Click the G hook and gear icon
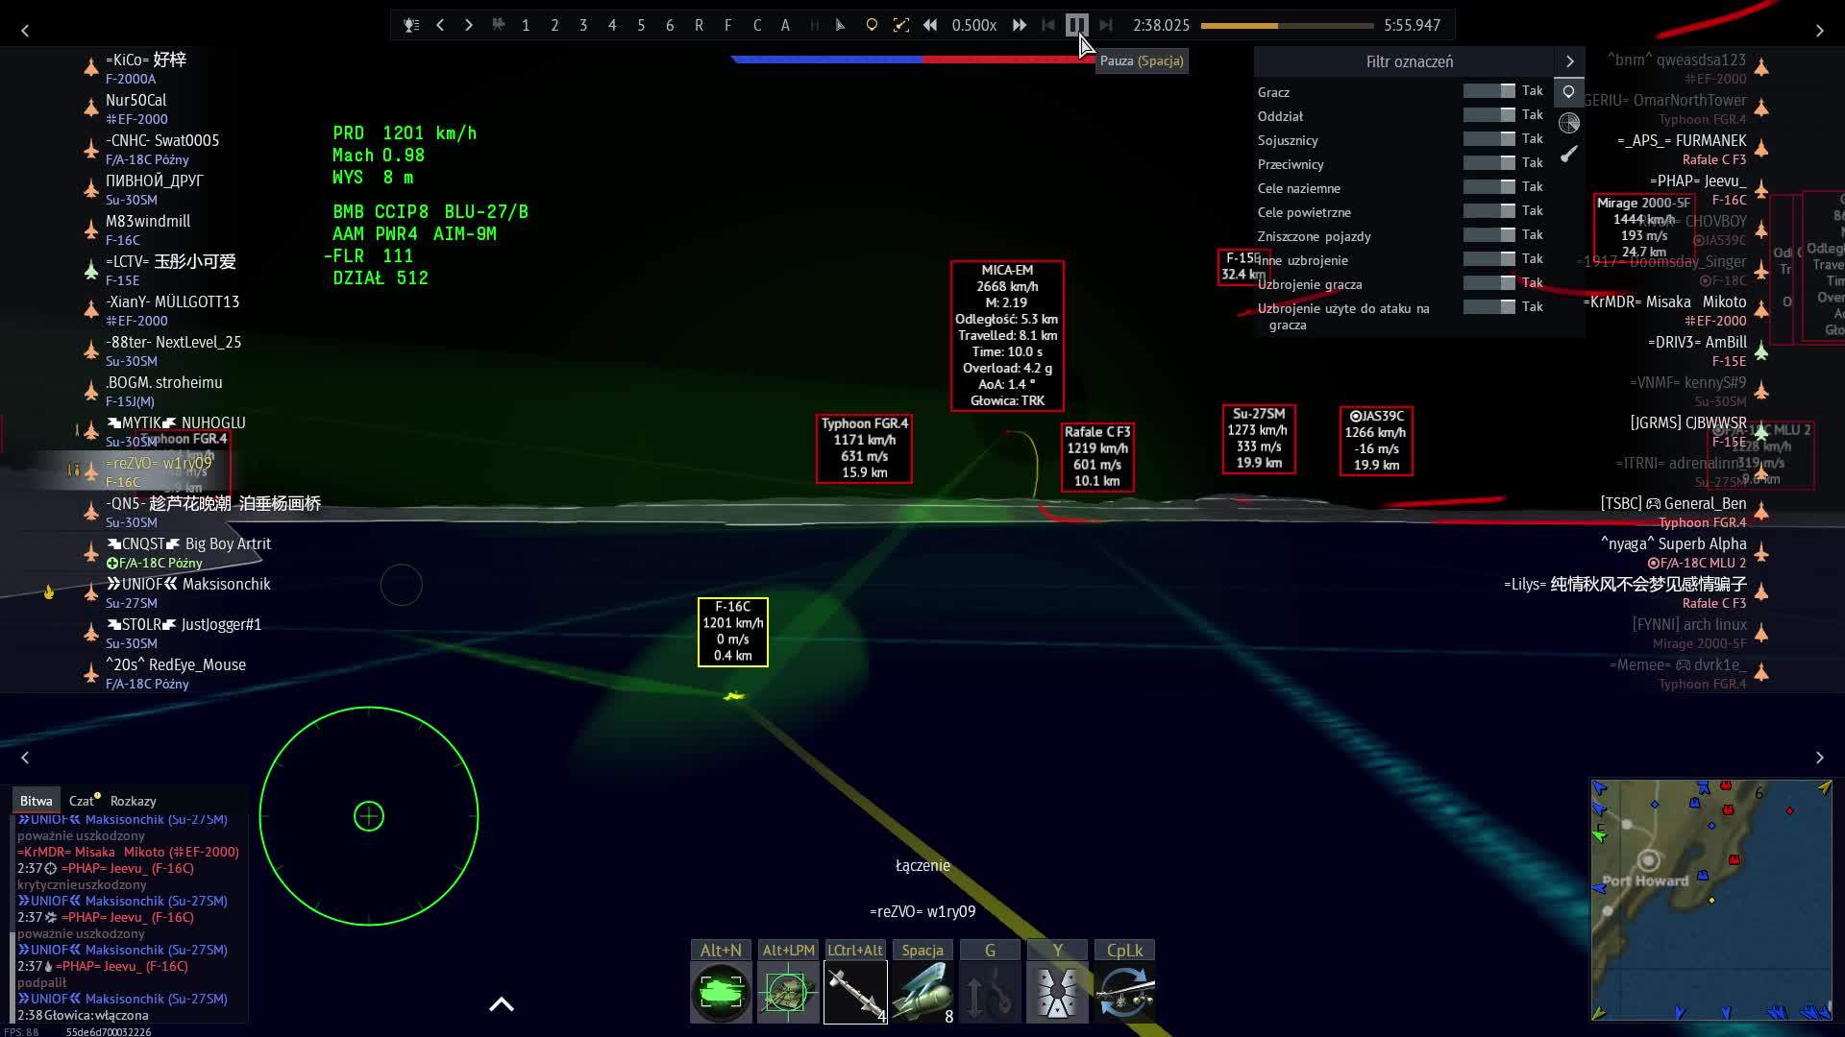The width and height of the screenshot is (1845, 1037). [990, 993]
